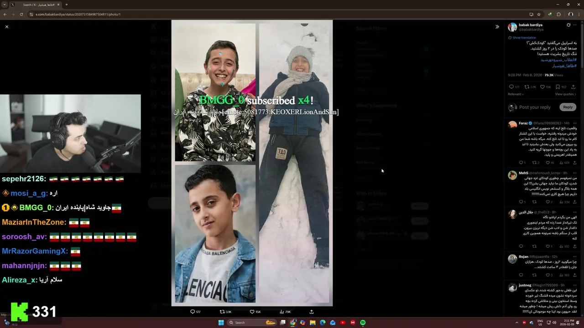The image size is (584, 328).
Task: Collapse the reply sidebar with double-chevron icon
Action: pos(497,27)
